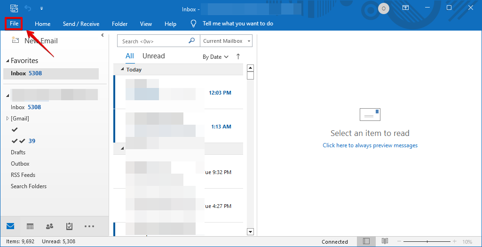Zoom out with the minus button

[x=399, y=241]
